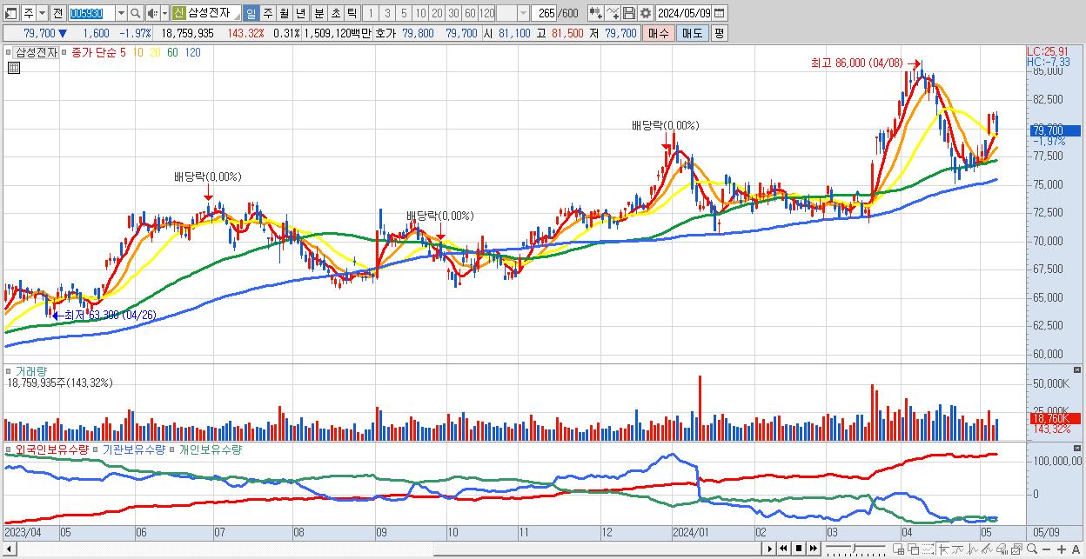
Task: Click the chart line edit icon
Action: (613, 13)
